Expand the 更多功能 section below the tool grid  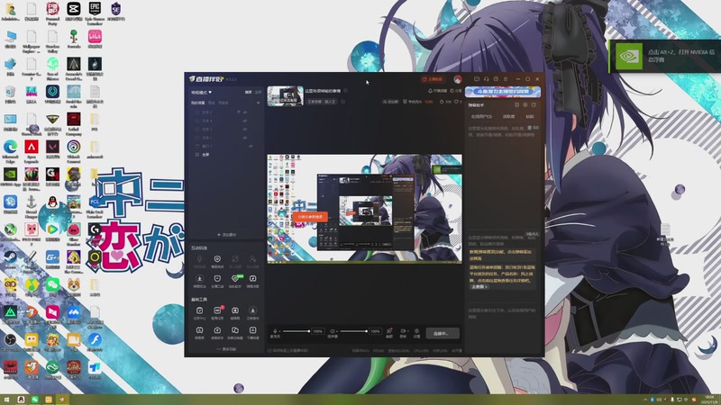(x=226, y=349)
